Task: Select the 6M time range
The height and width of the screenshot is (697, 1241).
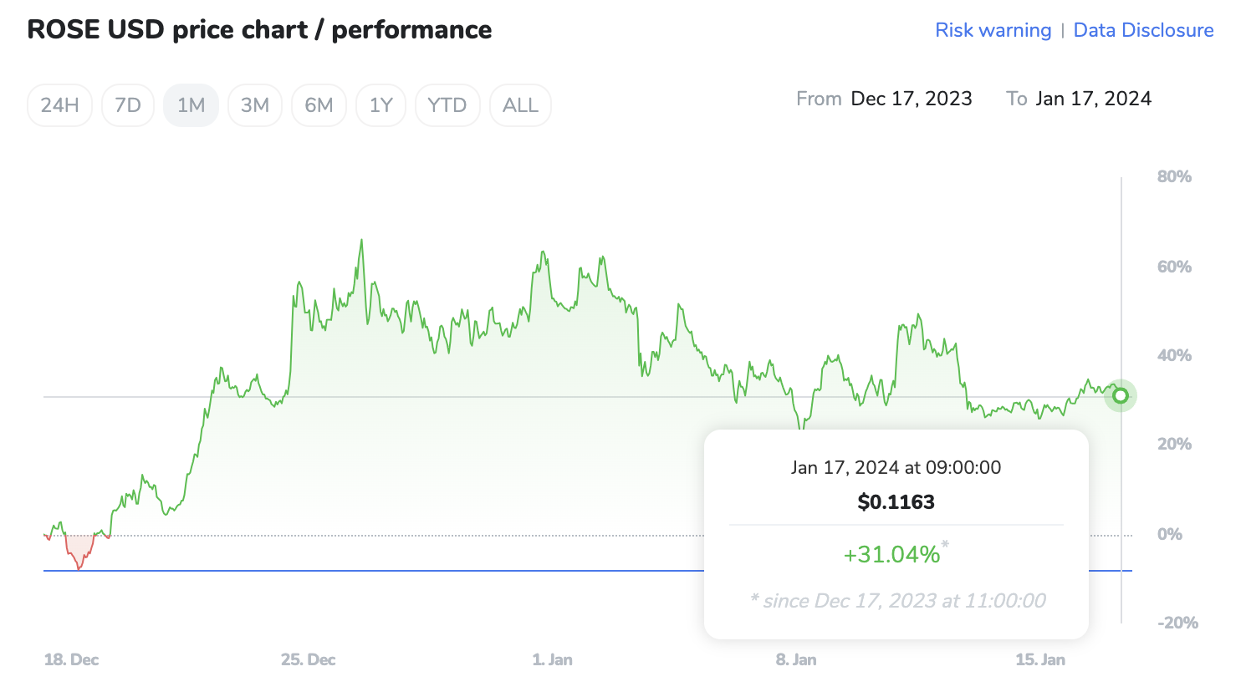Action: click(319, 105)
